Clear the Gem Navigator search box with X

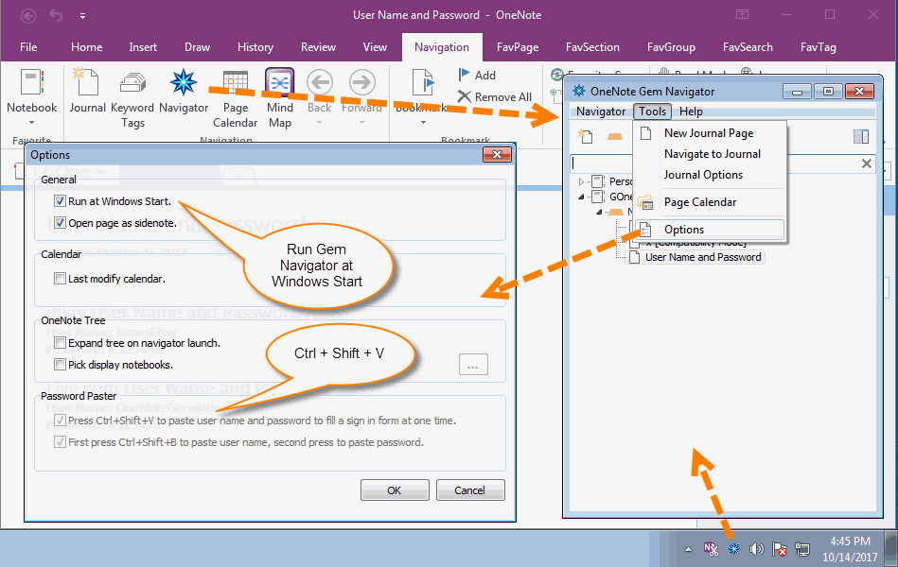[867, 163]
